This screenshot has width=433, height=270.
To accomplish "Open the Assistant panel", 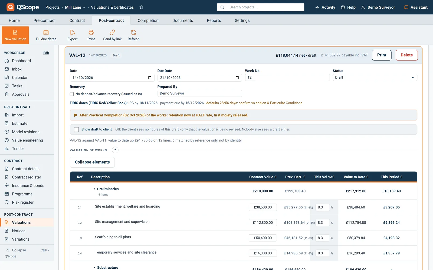I will click(416, 7).
